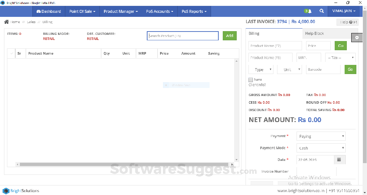The height and width of the screenshot is (195, 367).
Task: Click the page vertical scrollbar
Action: click(365, 87)
